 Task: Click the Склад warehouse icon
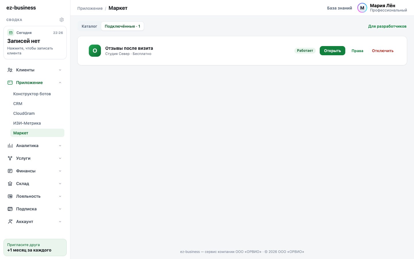click(10, 184)
